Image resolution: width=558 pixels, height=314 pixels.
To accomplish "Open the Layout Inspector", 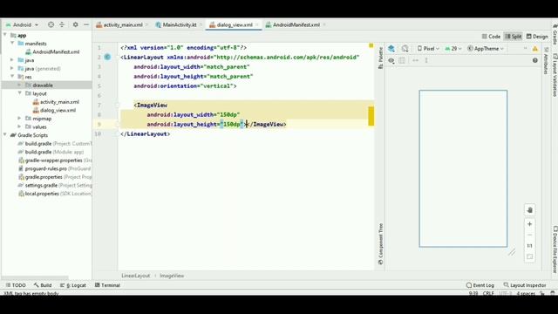I will pyautogui.click(x=525, y=285).
